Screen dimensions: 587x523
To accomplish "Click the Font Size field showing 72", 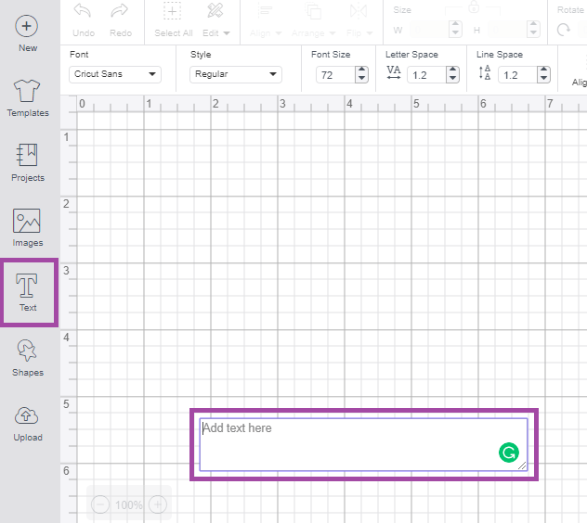I will tap(335, 75).
